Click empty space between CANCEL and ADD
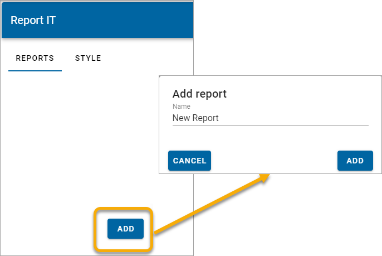 (273, 161)
